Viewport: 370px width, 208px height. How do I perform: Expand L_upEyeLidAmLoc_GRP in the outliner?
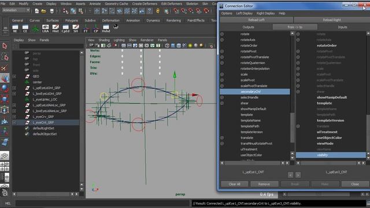tap(14, 105)
